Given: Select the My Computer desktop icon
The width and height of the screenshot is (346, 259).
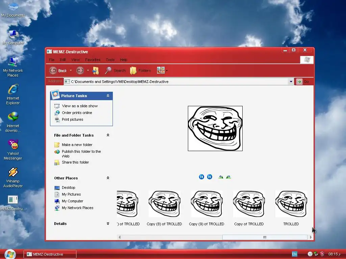Looking at the screenshot, I should click(x=13, y=37).
